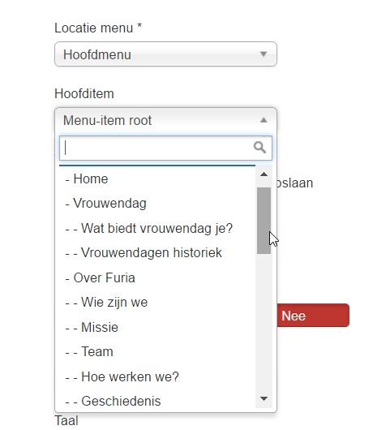The image size is (373, 430).
Task: Click the Hoofdmenu dropdown arrow
Action: pyautogui.click(x=264, y=54)
